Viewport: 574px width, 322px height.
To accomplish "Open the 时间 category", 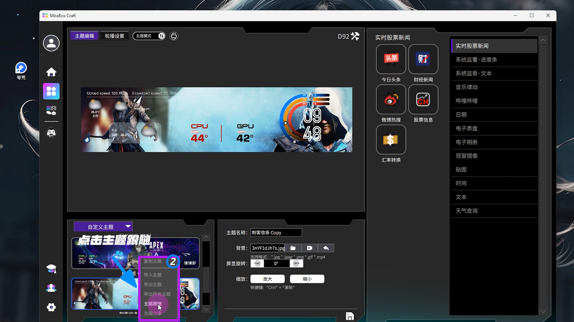I will click(x=494, y=183).
